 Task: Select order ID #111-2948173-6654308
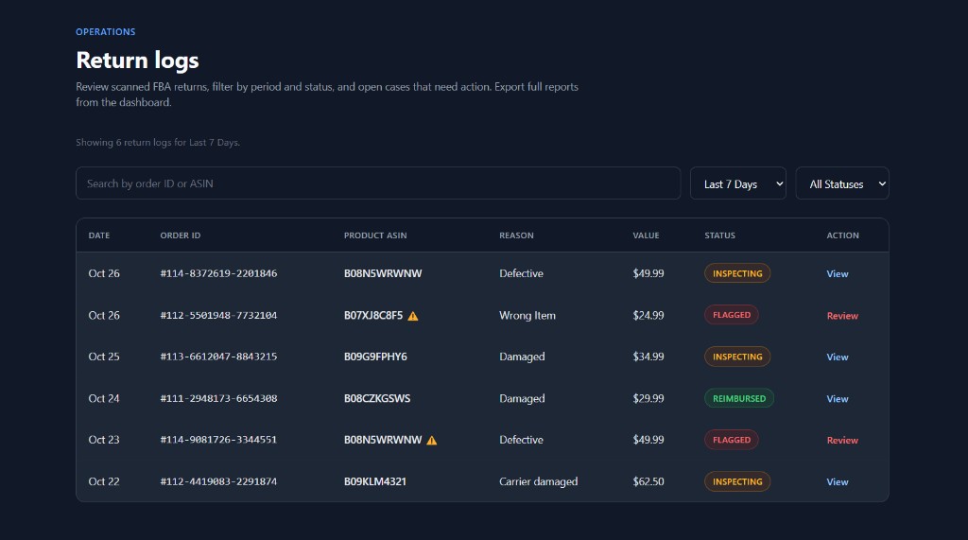click(218, 398)
